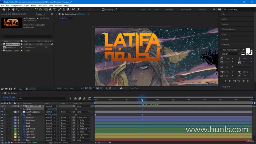This screenshot has width=256, height=144.
Task: Select the Roto Brush tool
Action: 74,10
